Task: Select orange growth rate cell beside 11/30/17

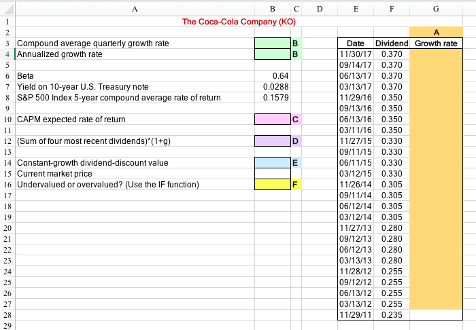Action: pyautogui.click(x=436, y=54)
